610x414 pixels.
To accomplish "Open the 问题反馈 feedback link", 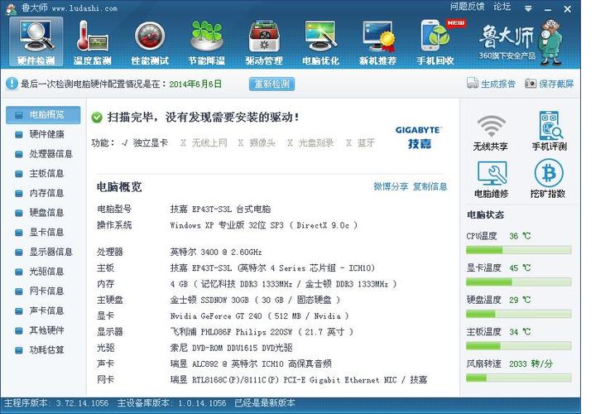I will [x=468, y=7].
